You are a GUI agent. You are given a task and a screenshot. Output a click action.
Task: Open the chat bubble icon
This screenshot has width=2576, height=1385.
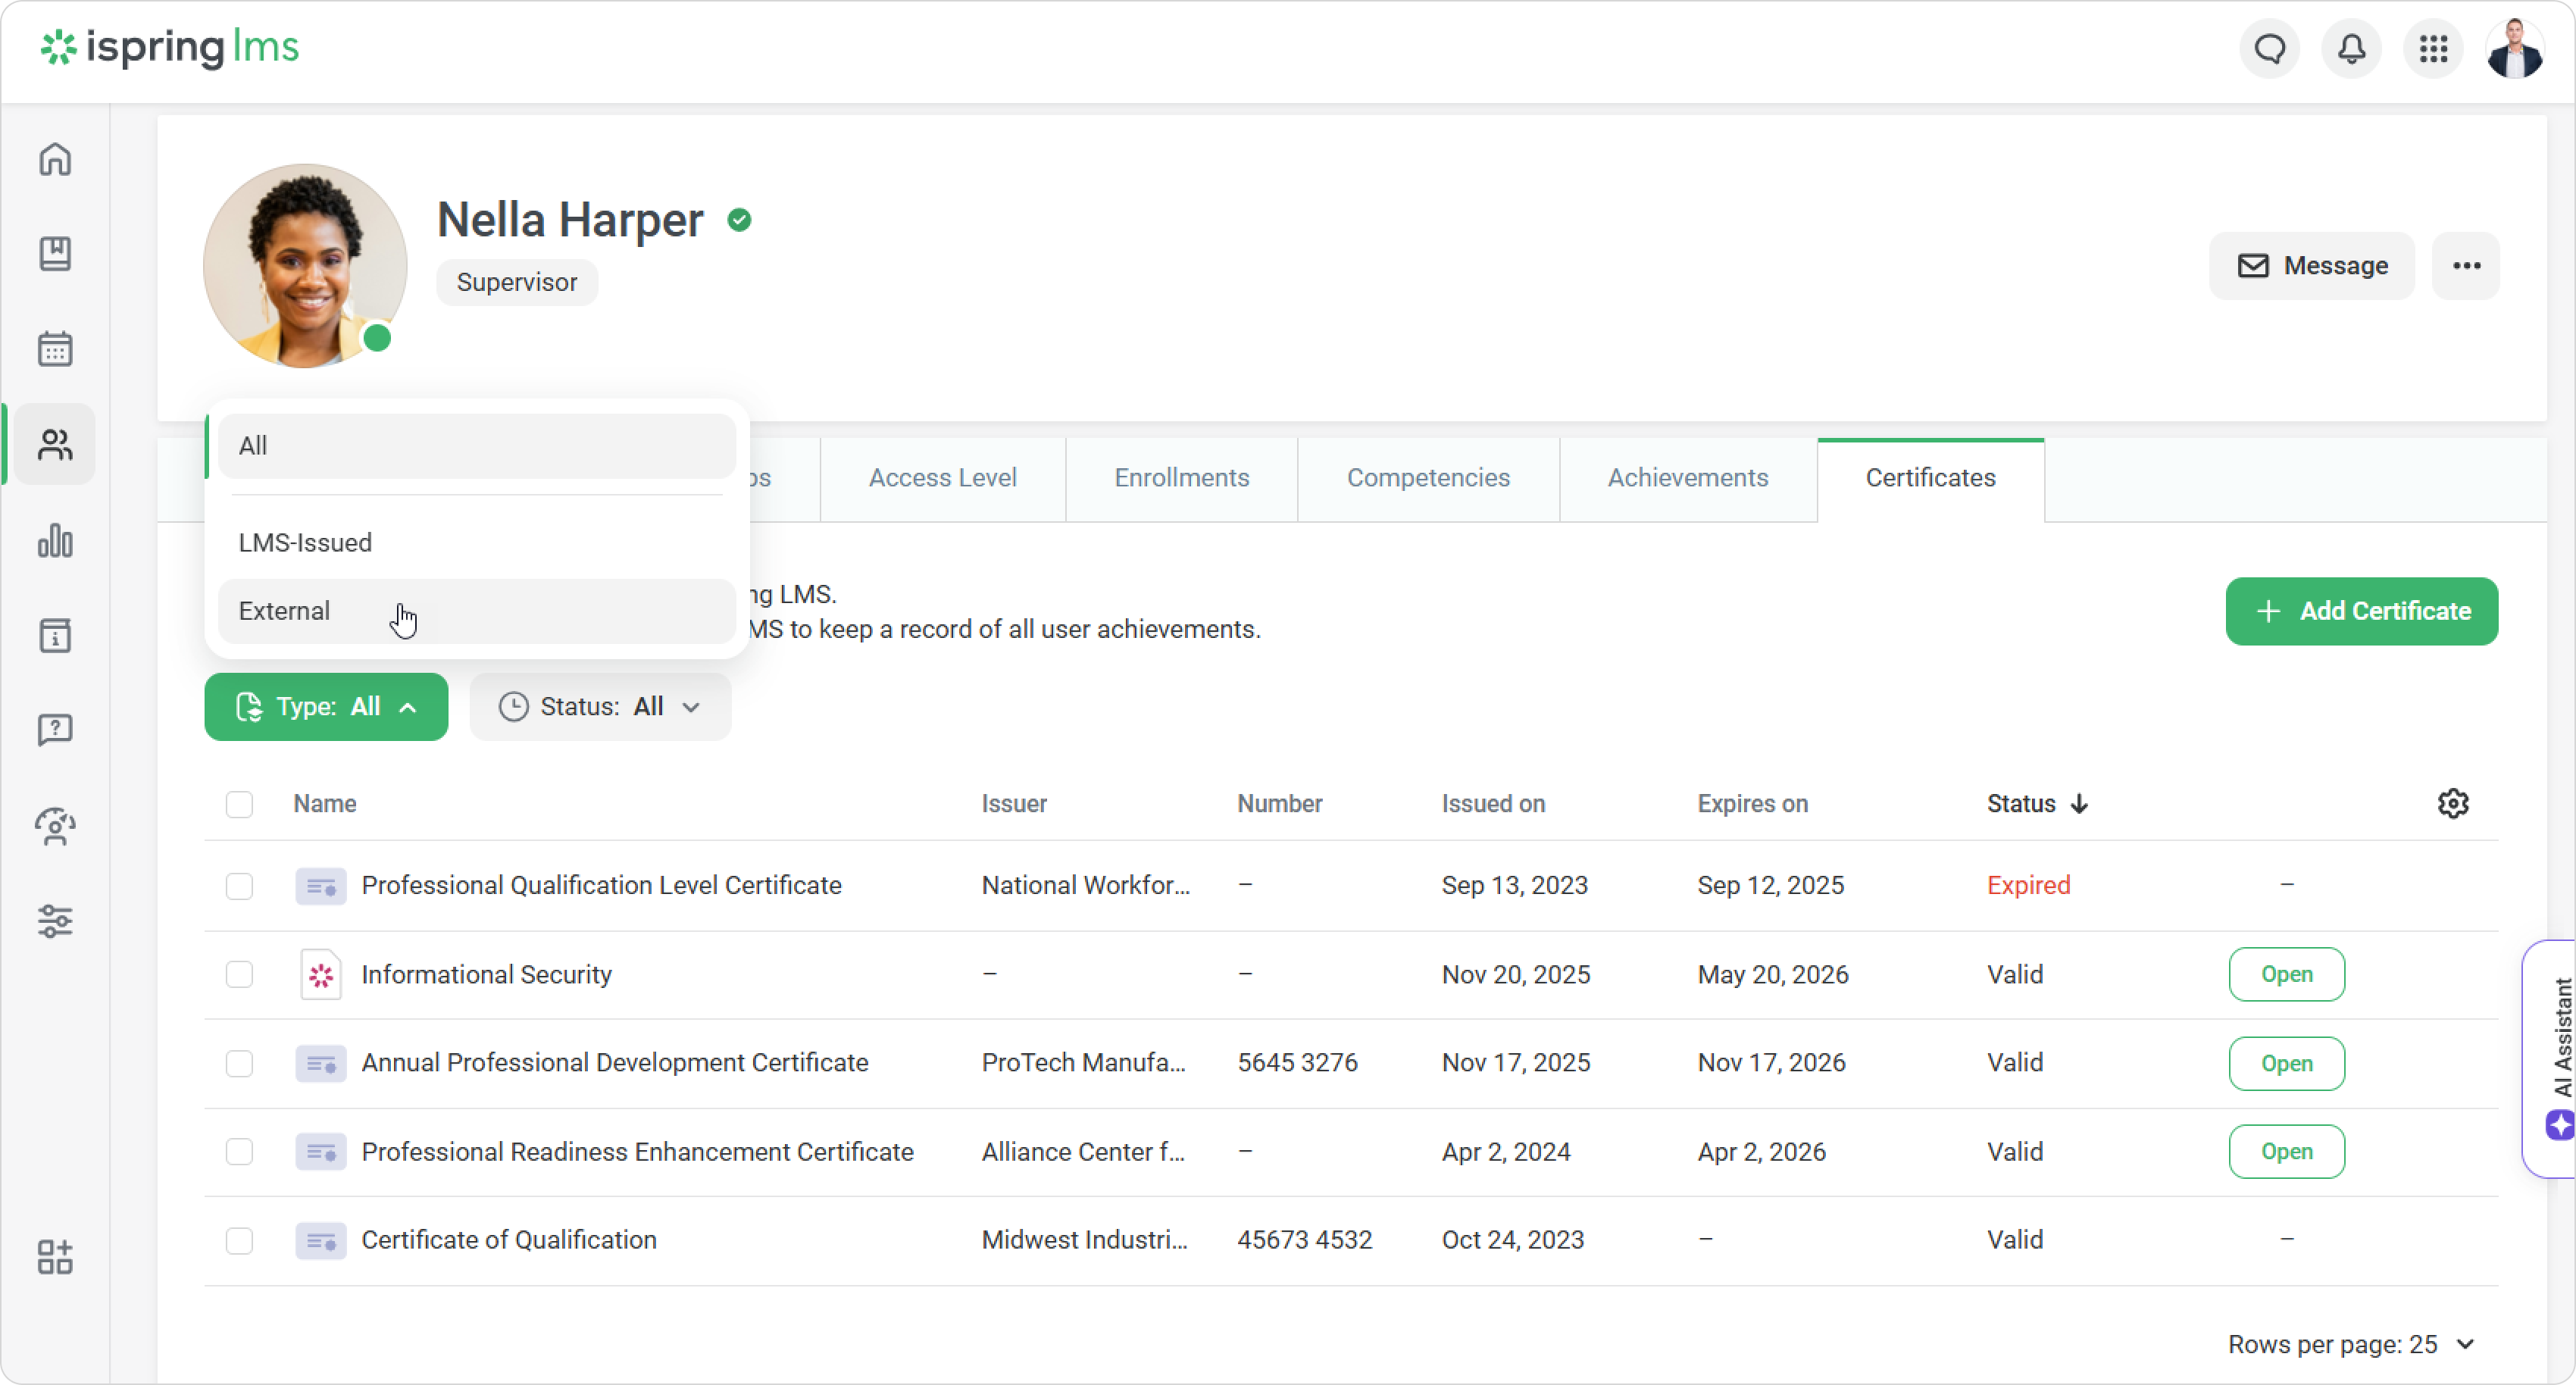2269,49
